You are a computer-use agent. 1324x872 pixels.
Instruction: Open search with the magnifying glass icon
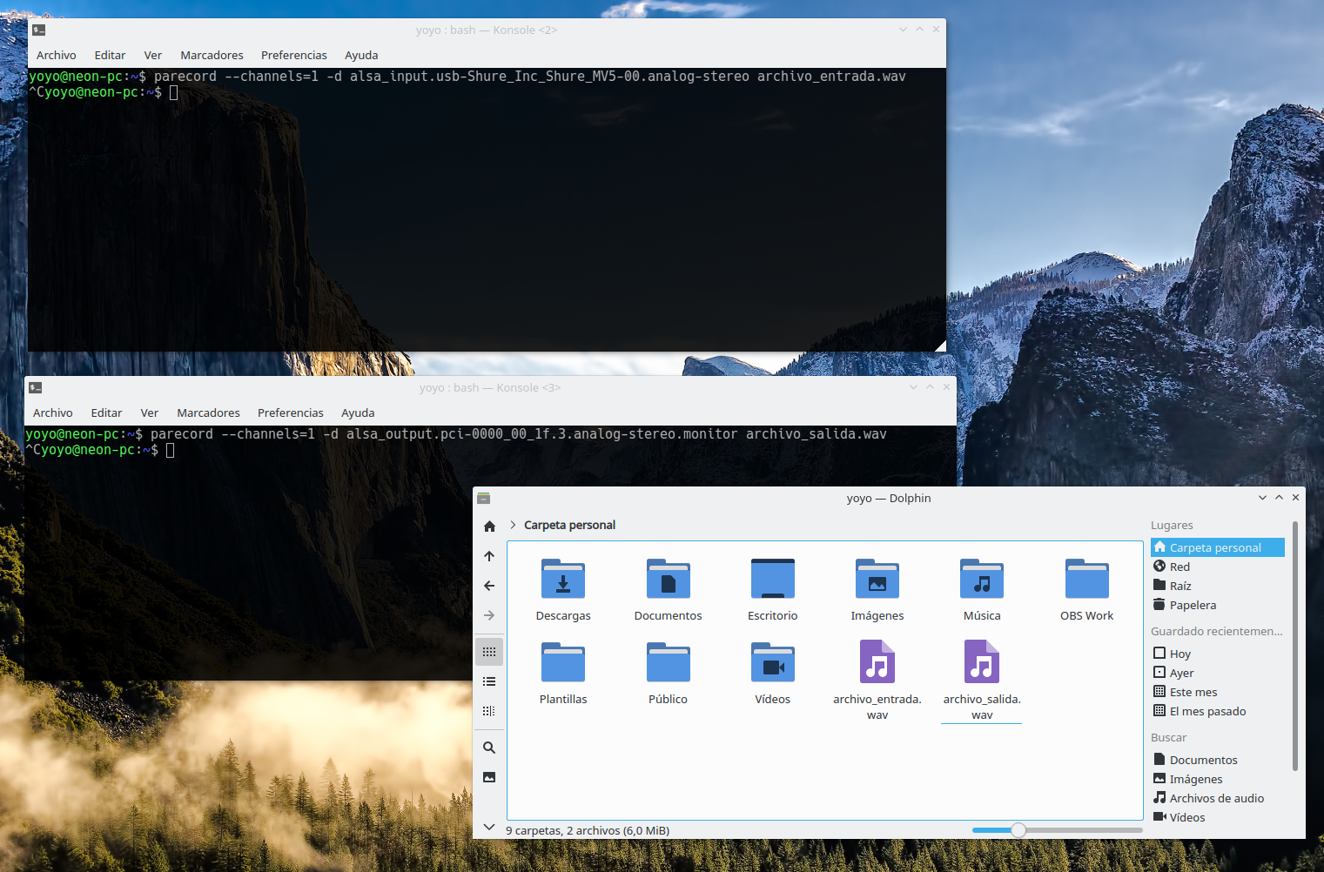point(489,748)
